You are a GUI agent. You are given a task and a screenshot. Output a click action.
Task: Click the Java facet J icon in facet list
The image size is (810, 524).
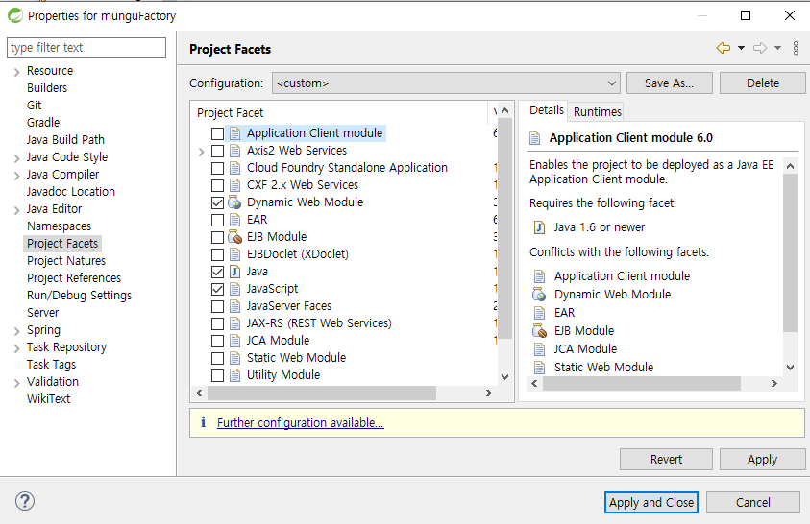pos(234,272)
